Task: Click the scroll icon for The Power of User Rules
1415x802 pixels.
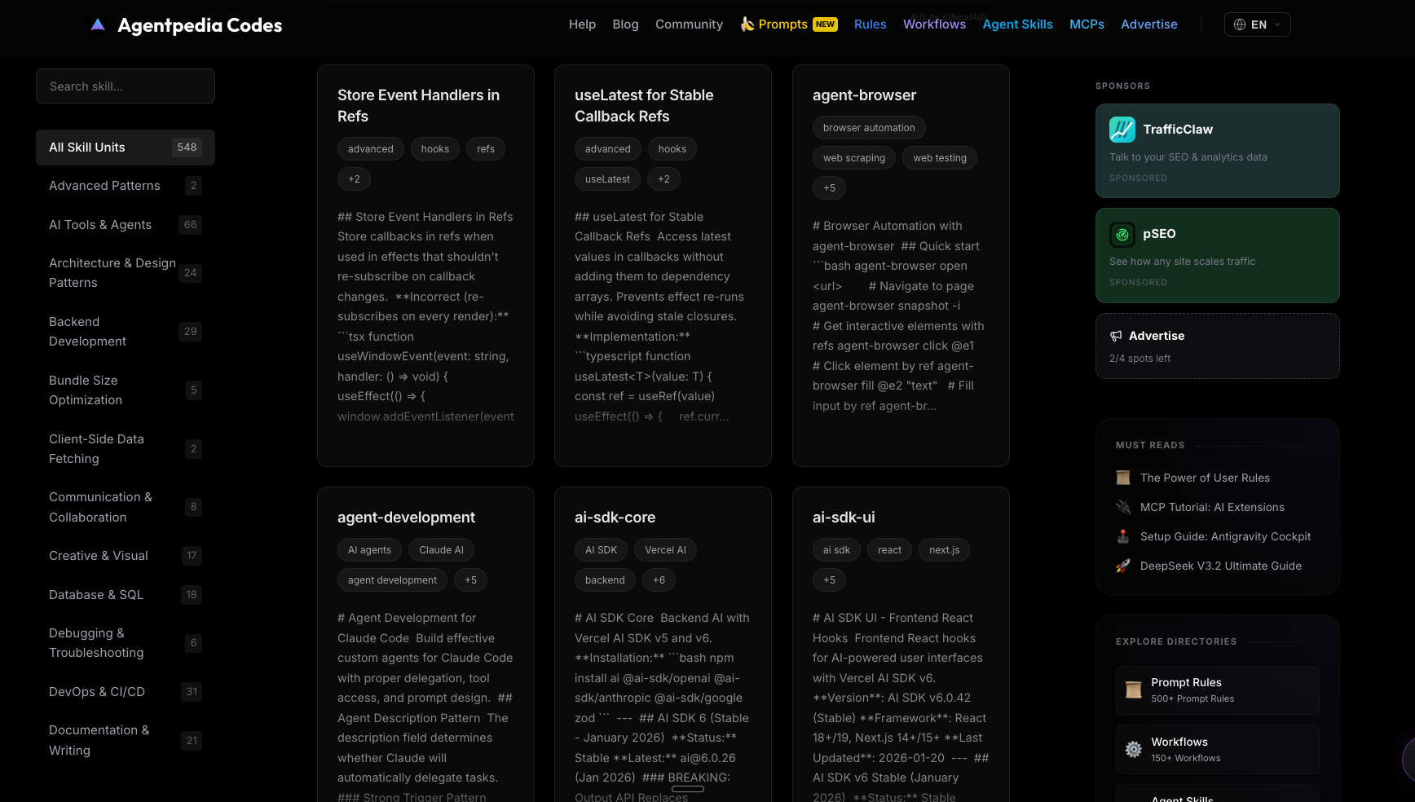Action: pyautogui.click(x=1123, y=478)
